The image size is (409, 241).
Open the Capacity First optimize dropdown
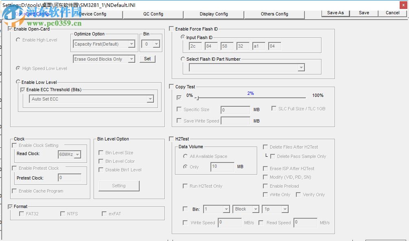click(x=131, y=44)
